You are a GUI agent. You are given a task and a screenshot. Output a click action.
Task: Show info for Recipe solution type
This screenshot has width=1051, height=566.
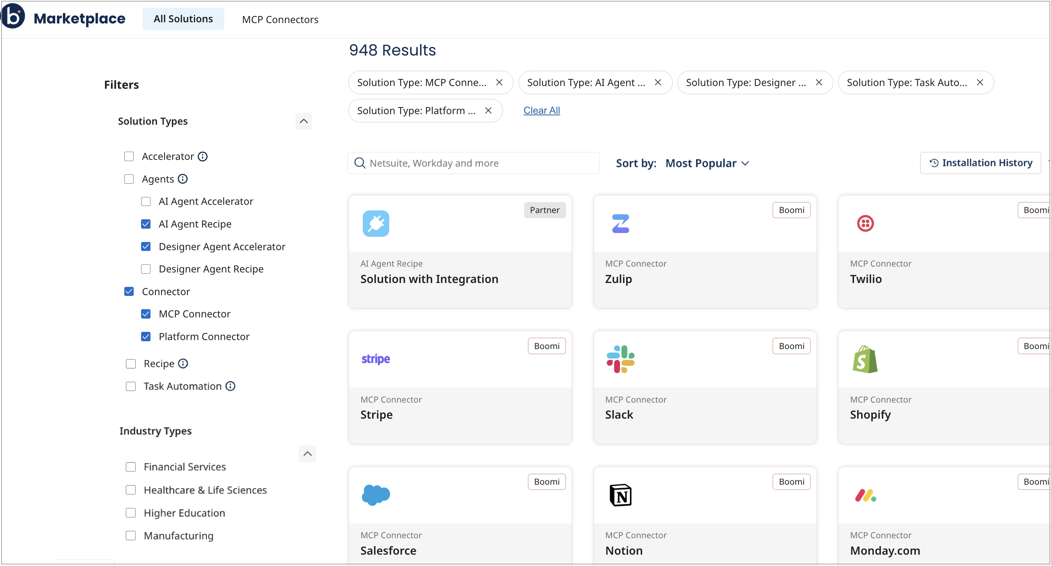coord(183,363)
